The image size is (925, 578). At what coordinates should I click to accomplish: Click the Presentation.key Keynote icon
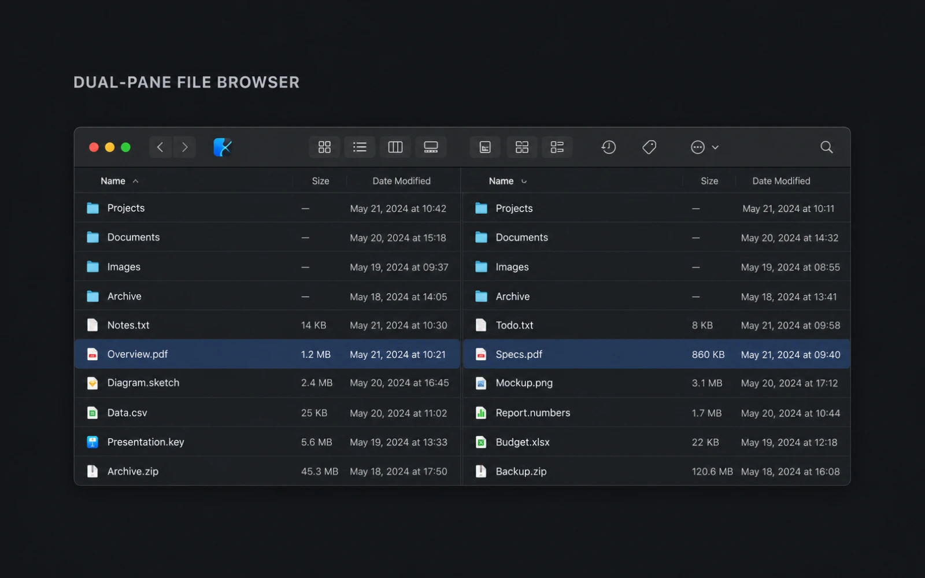[92, 442]
